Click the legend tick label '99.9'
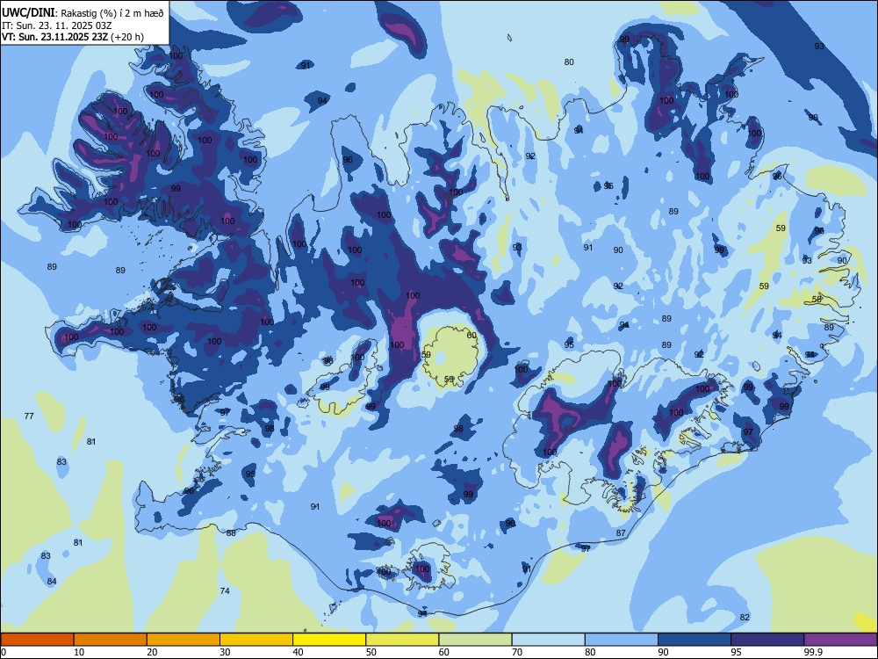 click(813, 652)
